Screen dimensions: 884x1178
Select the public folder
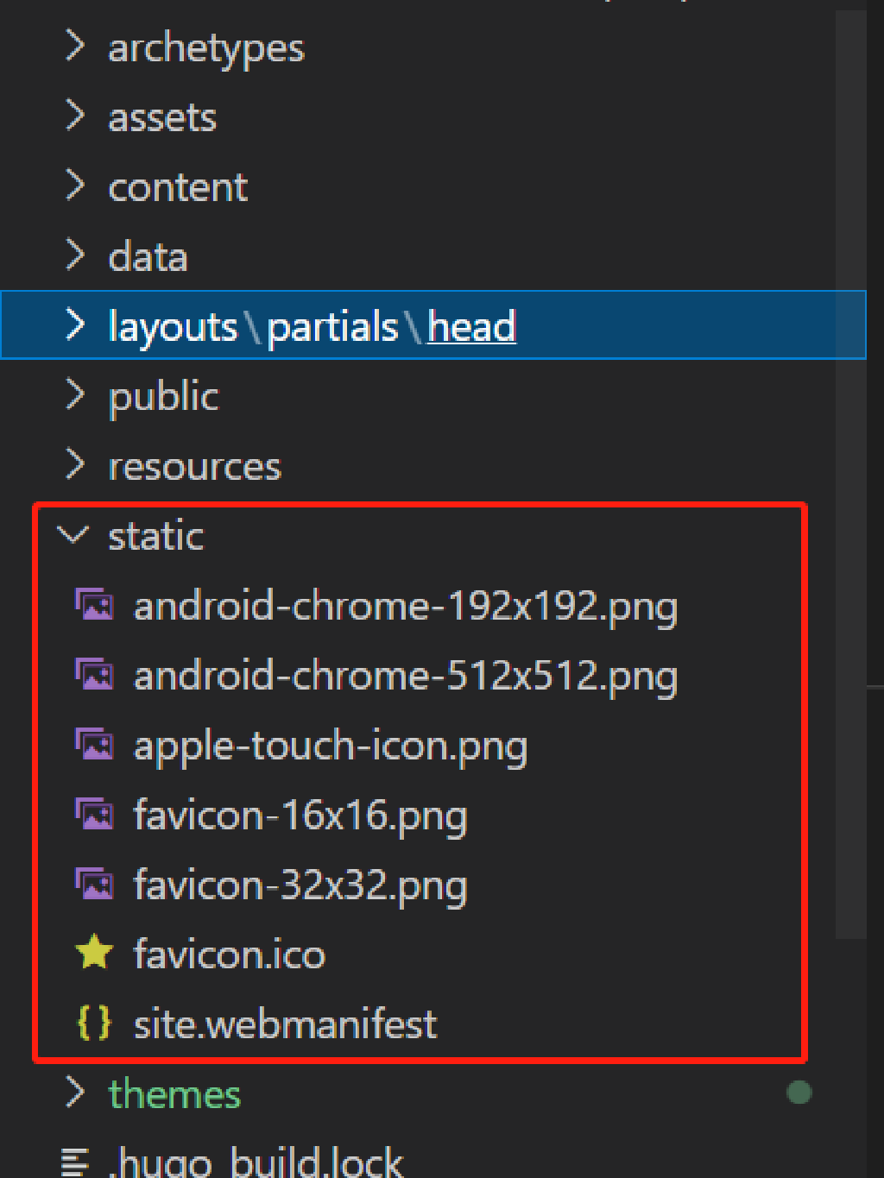tap(163, 396)
